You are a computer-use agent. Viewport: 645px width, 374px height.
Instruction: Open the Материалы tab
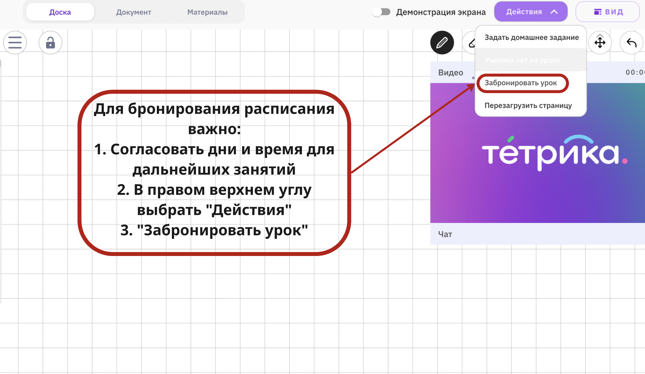click(x=207, y=12)
